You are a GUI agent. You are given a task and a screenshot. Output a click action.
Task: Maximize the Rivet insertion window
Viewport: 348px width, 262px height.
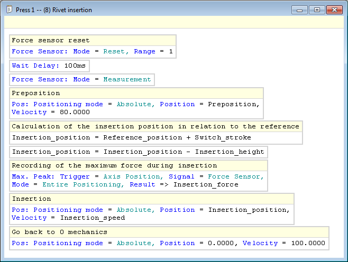click(x=317, y=10)
